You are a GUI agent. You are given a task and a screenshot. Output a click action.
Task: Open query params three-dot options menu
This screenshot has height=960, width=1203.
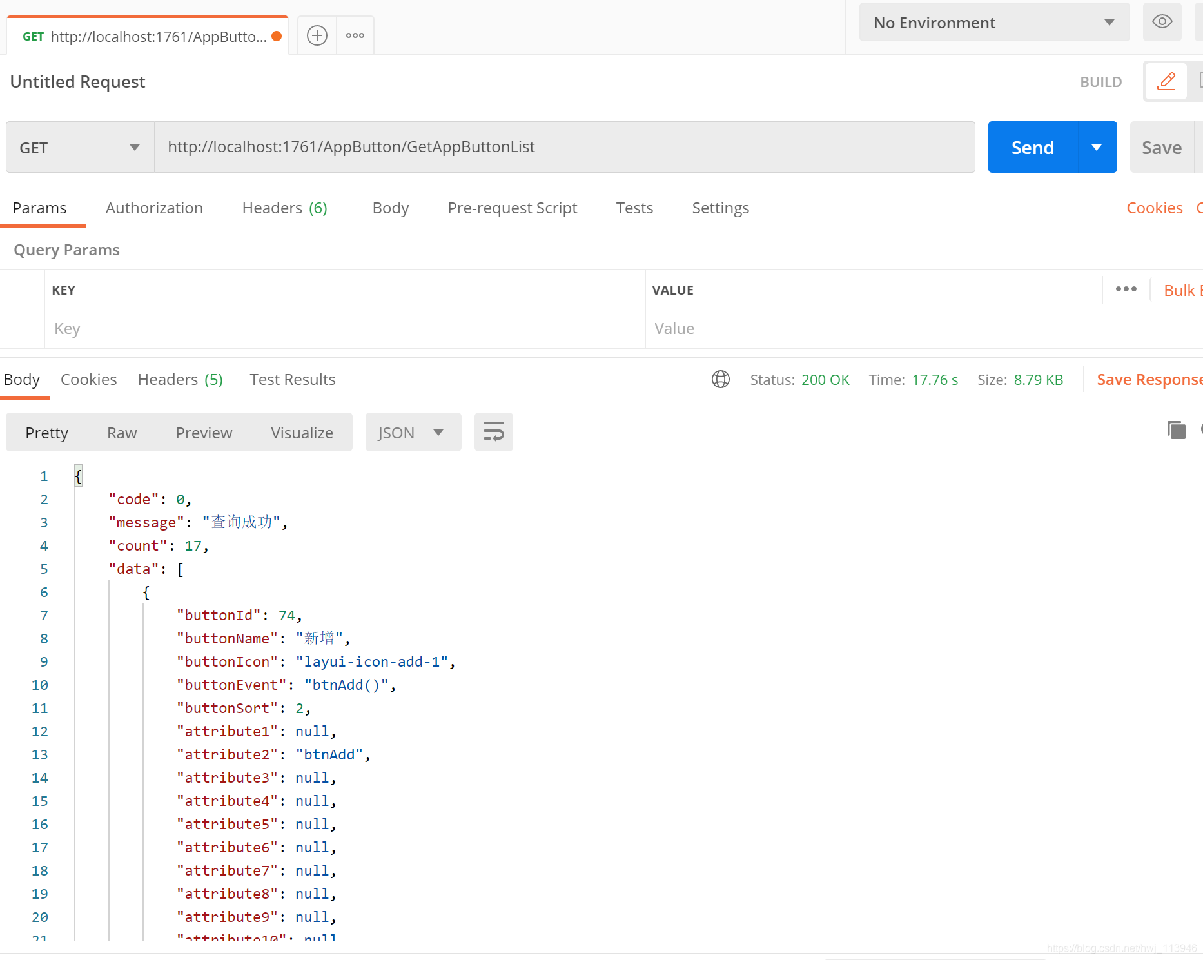coord(1125,289)
